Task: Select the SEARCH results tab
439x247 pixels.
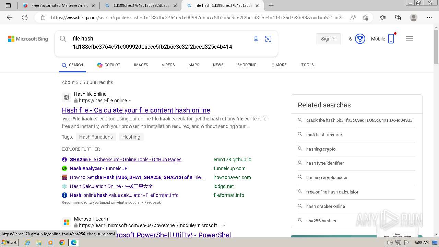Action: [x=72, y=65]
